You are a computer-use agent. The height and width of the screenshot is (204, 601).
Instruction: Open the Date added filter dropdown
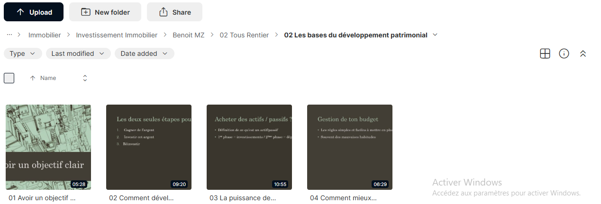coord(145,53)
